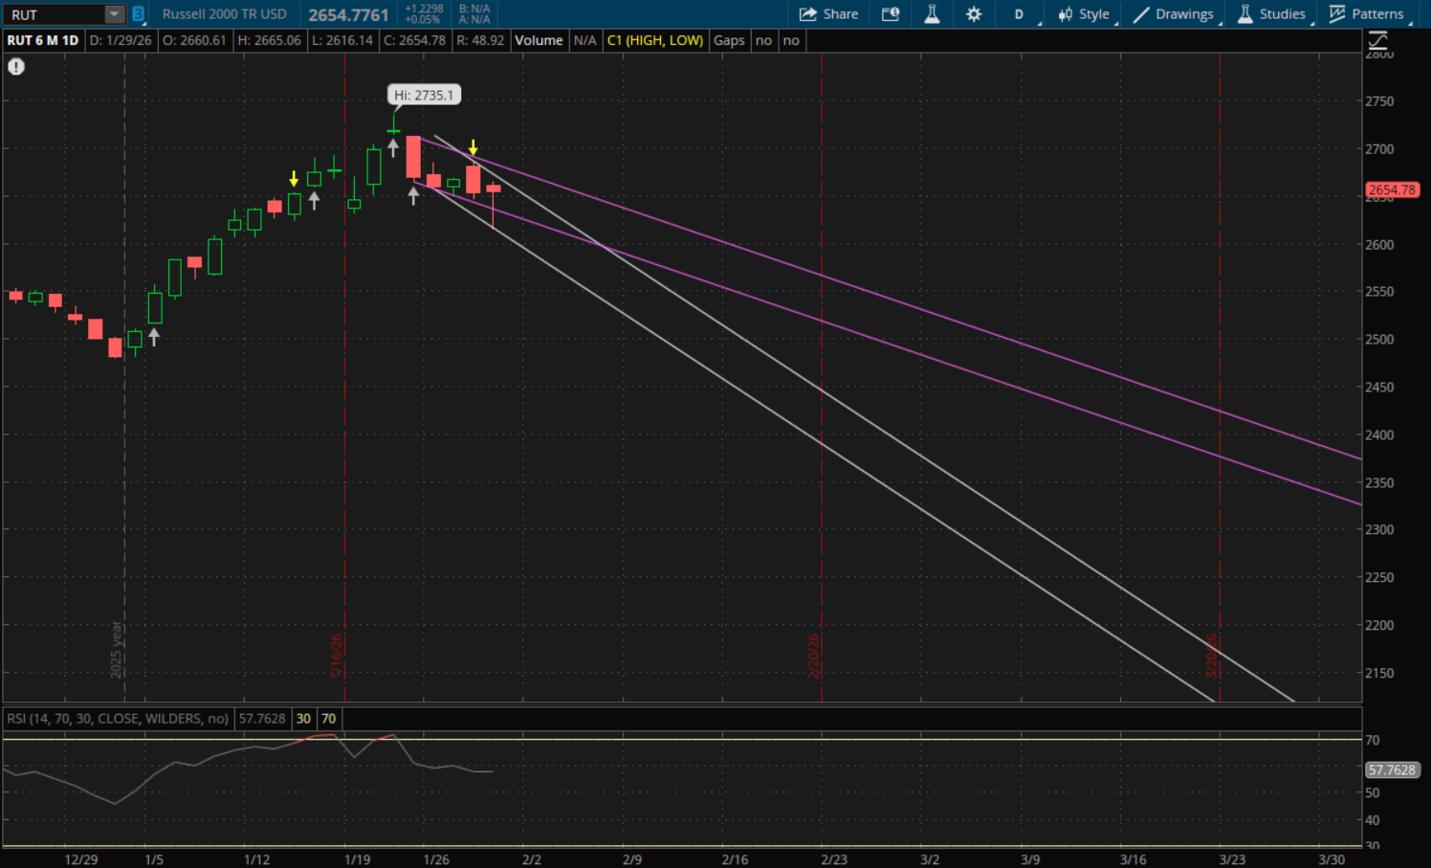Expand the RUT symbol dropdown arrow
This screenshot has height=868, width=1431.
(x=114, y=14)
